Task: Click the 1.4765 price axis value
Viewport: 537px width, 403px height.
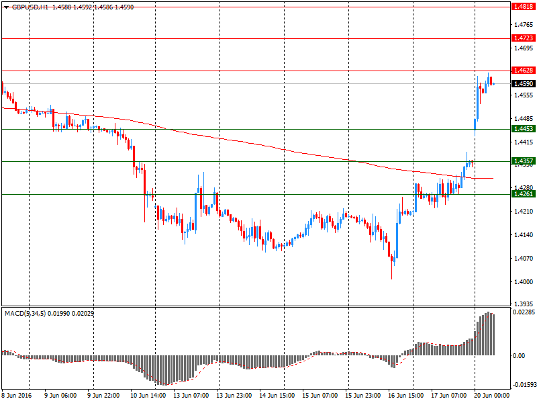Action: click(x=524, y=25)
